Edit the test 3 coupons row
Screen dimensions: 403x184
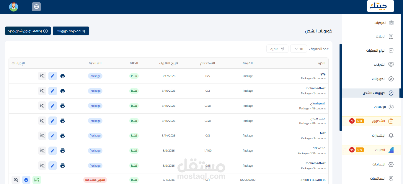53,136
